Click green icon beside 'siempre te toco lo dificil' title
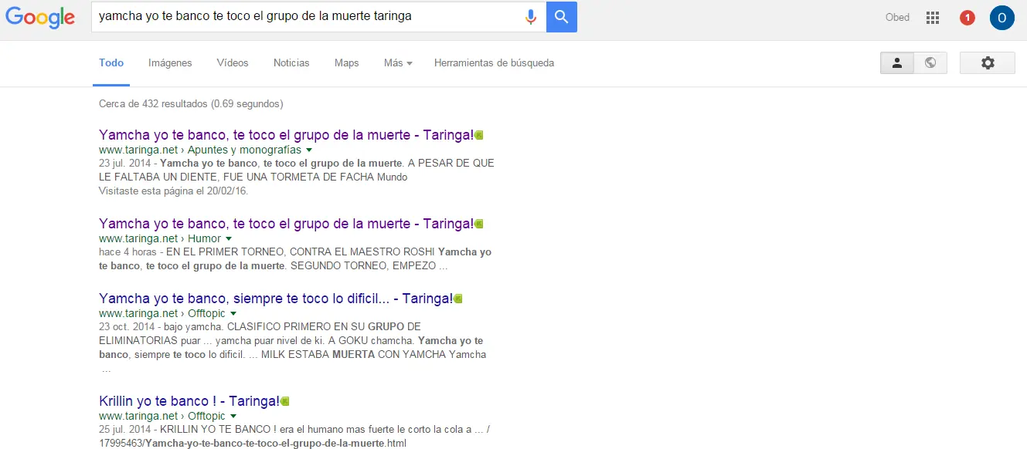1027x449 pixels. coord(458,299)
